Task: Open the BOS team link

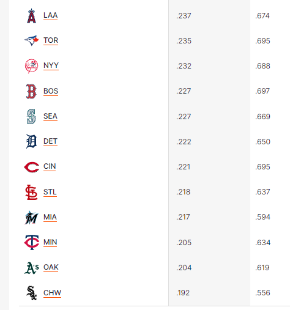Action: point(51,91)
